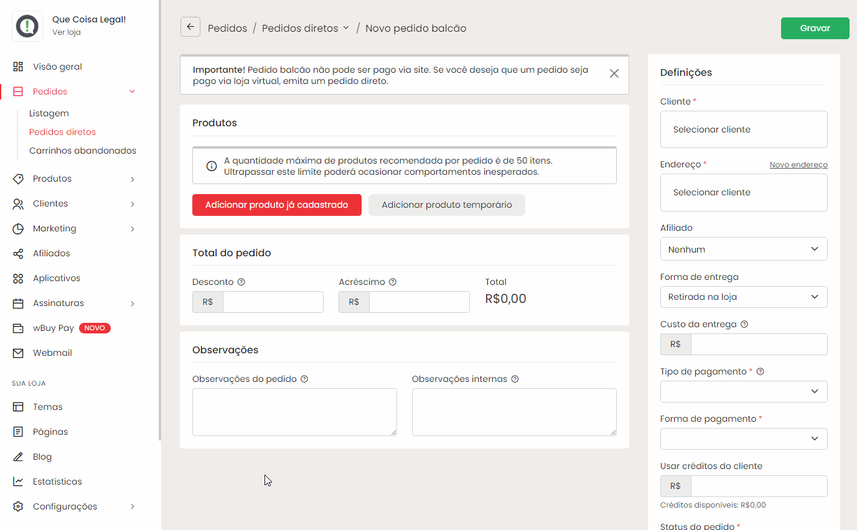Click the Tipo de pagamento help icon
Image resolution: width=857 pixels, height=530 pixels.
coord(760,371)
